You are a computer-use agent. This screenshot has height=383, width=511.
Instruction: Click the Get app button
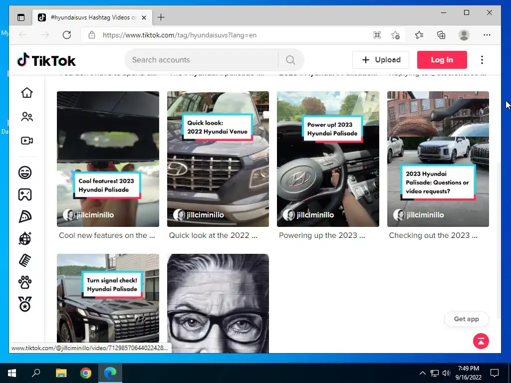tap(467, 319)
